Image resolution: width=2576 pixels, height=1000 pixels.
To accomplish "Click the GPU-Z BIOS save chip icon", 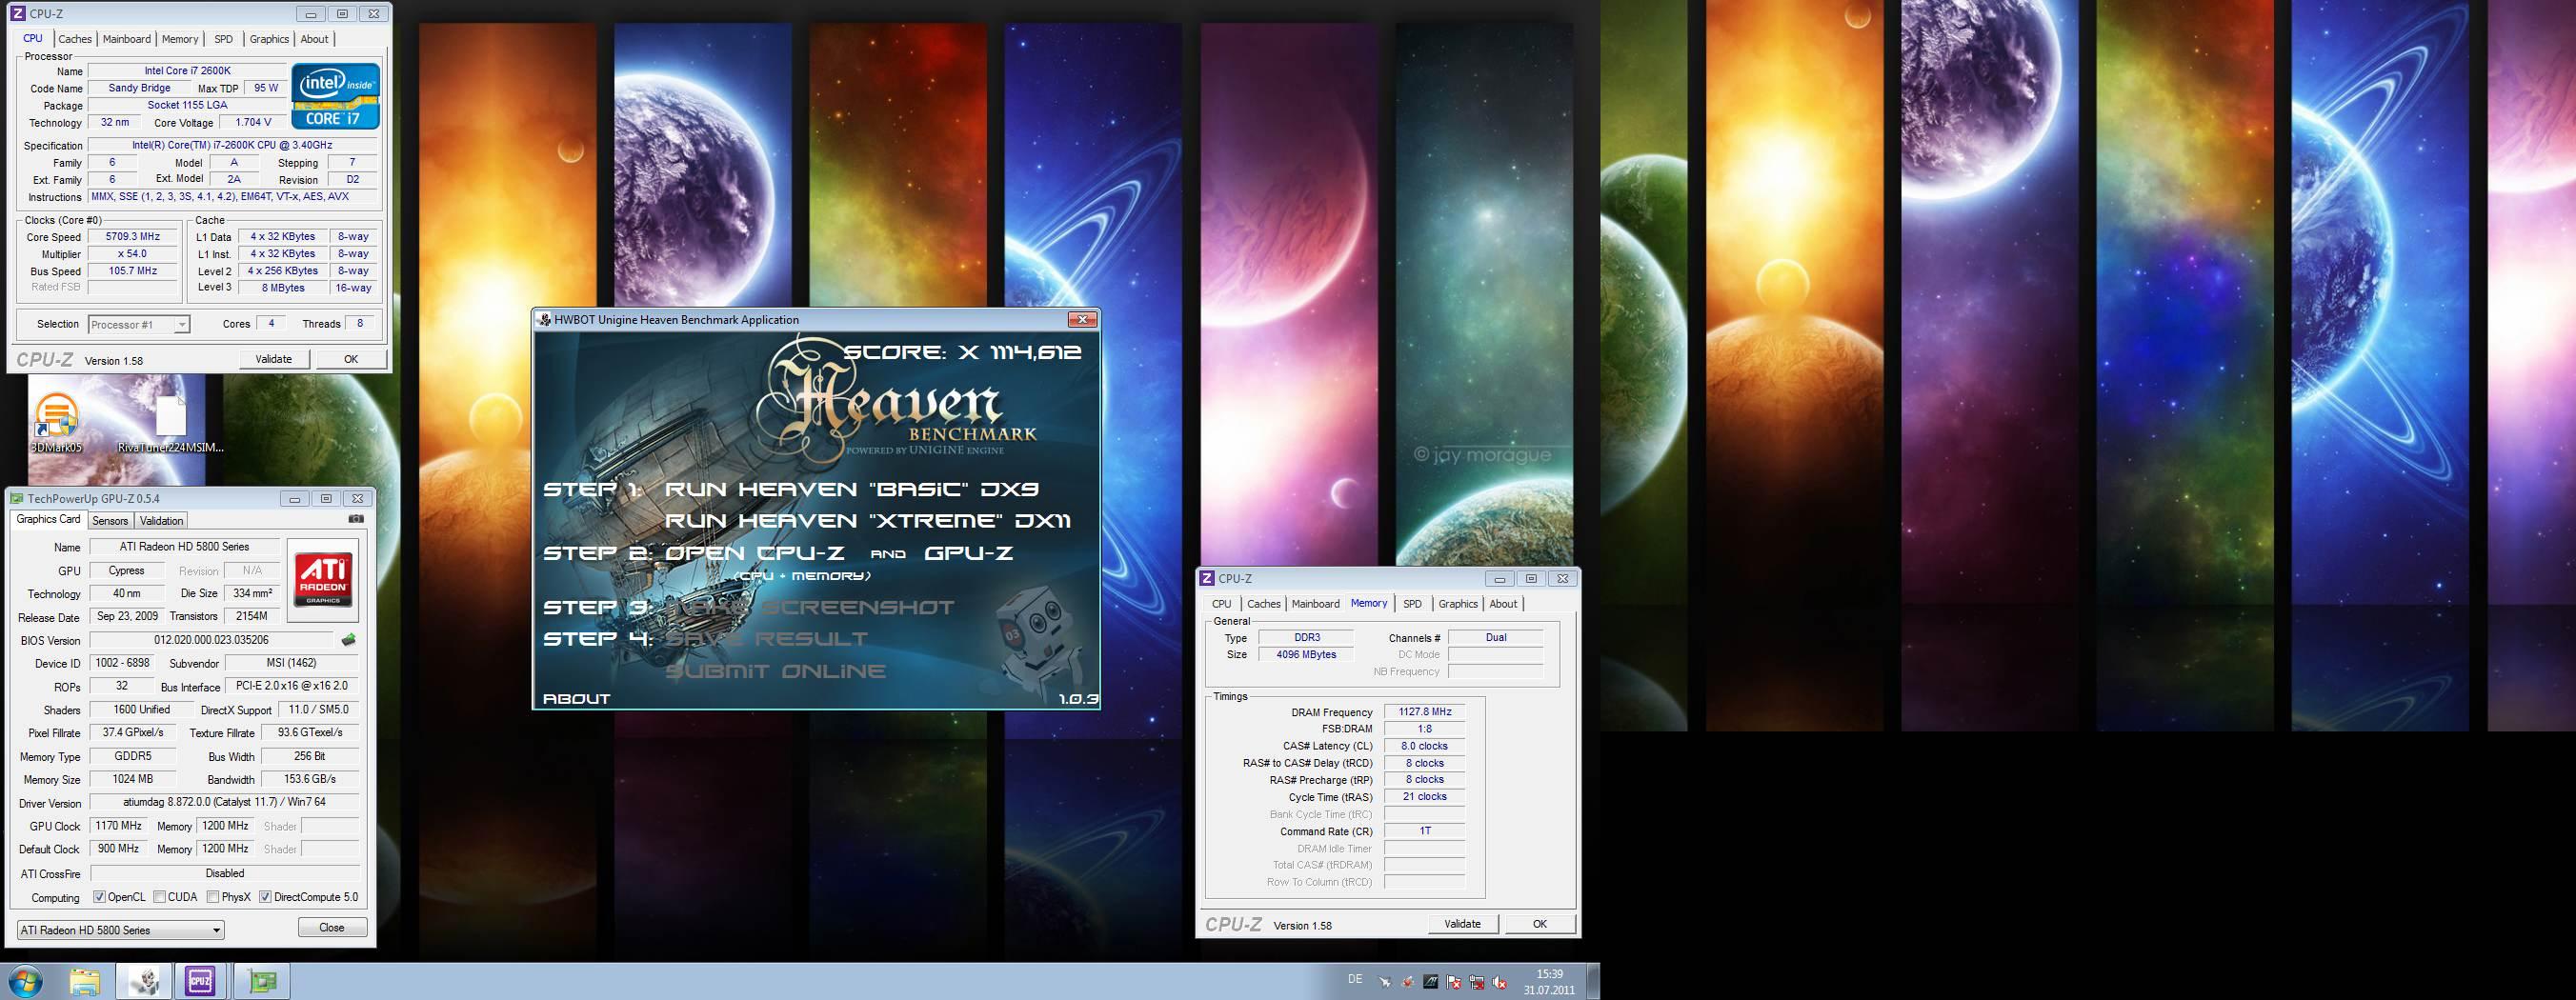I will [x=348, y=640].
